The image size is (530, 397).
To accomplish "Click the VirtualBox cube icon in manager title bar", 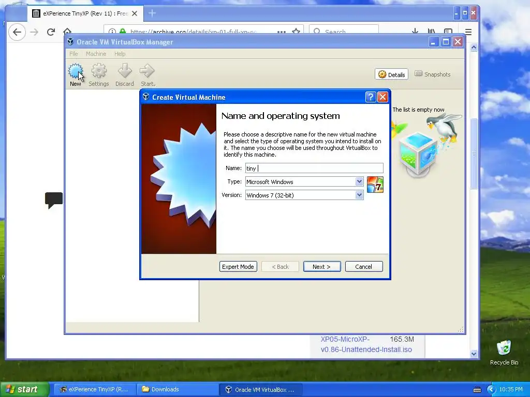I will 70,41.
